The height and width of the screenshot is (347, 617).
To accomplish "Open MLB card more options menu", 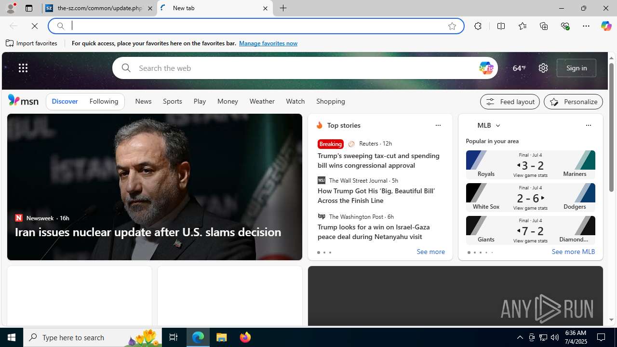I will pos(588,125).
